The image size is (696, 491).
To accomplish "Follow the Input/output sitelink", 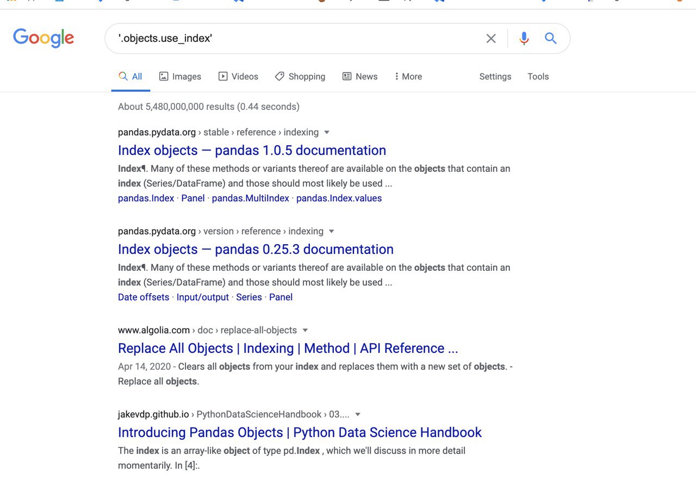I will click(x=203, y=297).
